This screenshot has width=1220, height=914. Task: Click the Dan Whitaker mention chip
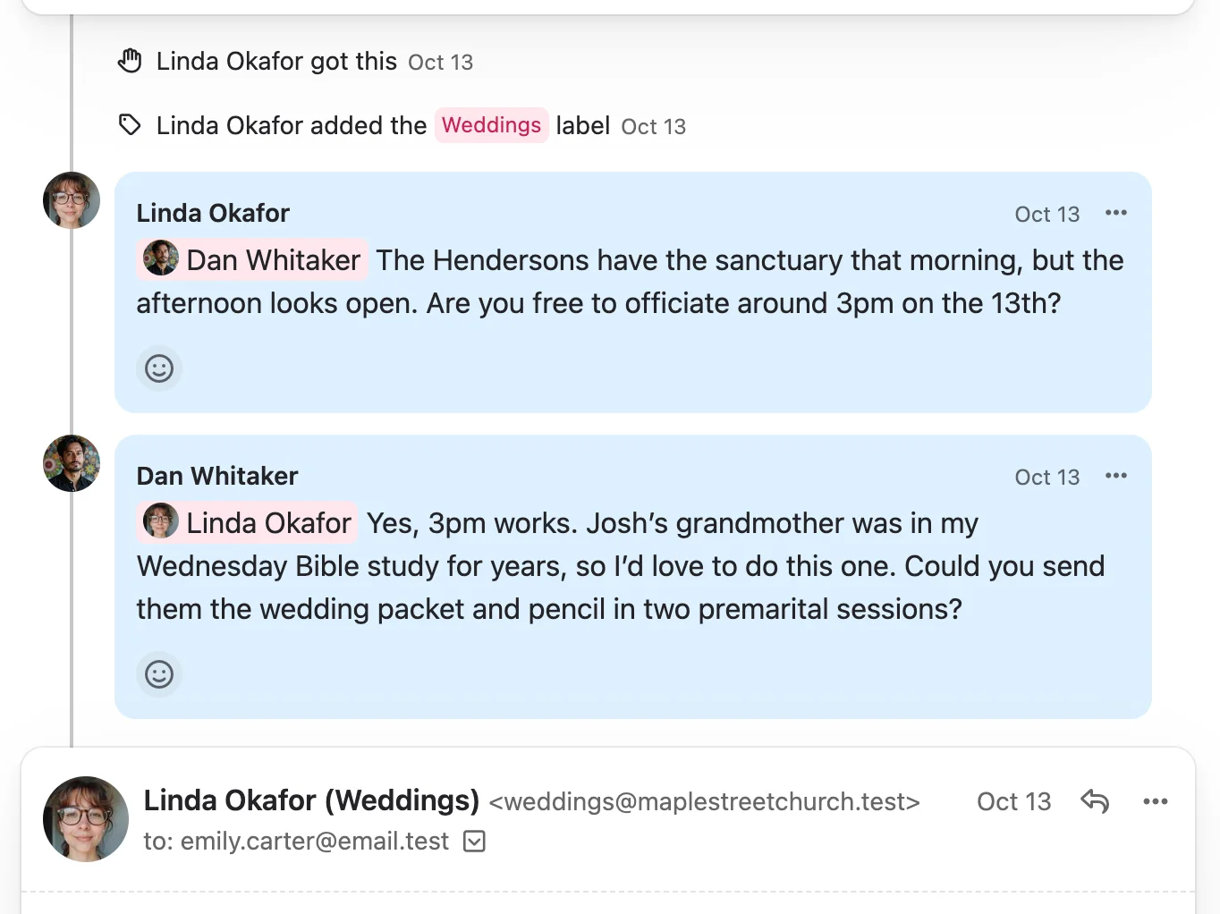click(x=252, y=260)
